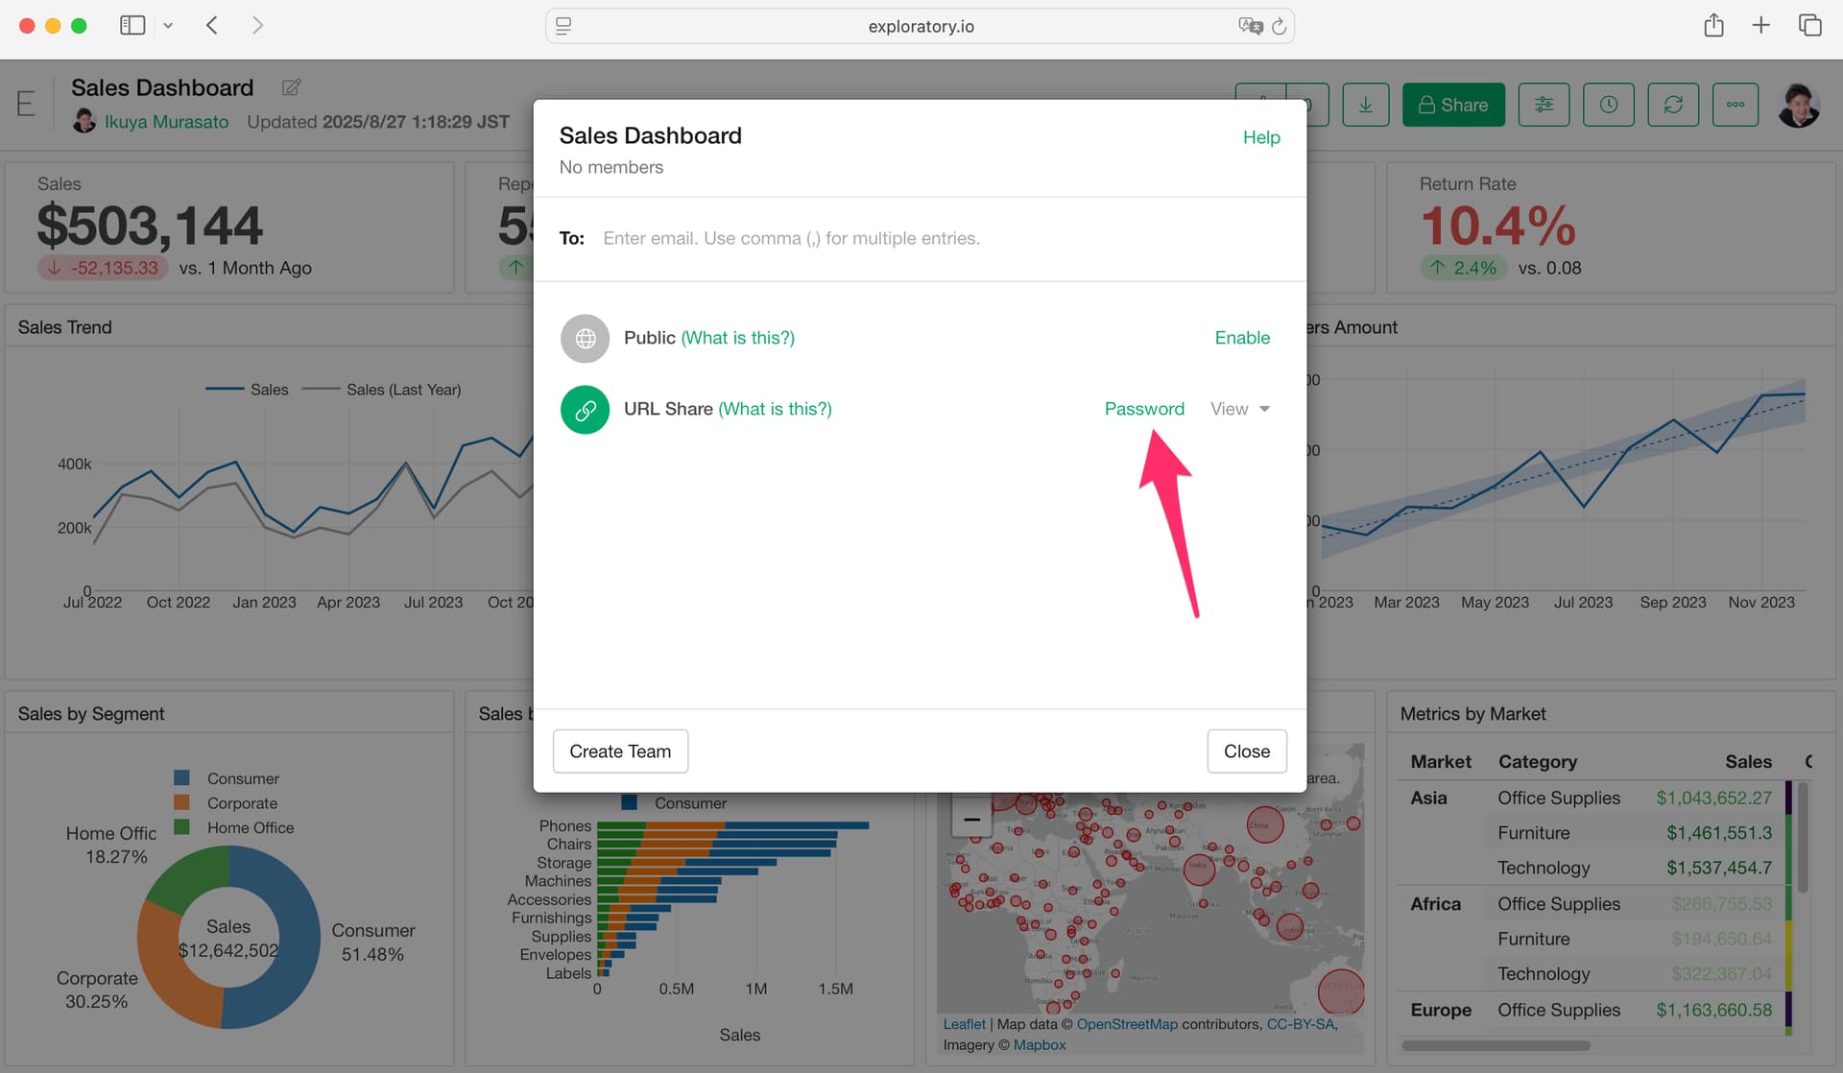Click What is this? next to Public
1843x1073 pixels.
point(737,338)
